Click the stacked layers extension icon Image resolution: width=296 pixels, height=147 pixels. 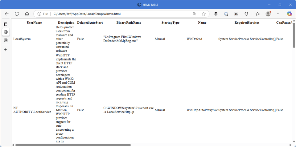(x=216, y=14)
